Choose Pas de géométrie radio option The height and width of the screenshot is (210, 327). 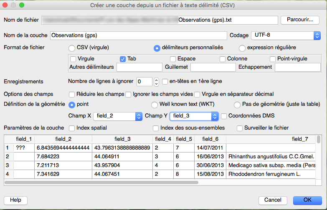point(237,105)
